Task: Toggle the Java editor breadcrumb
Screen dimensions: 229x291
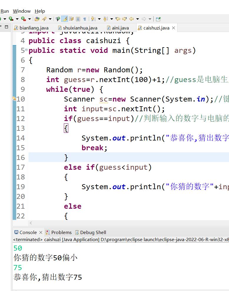Action: click(58, 19)
